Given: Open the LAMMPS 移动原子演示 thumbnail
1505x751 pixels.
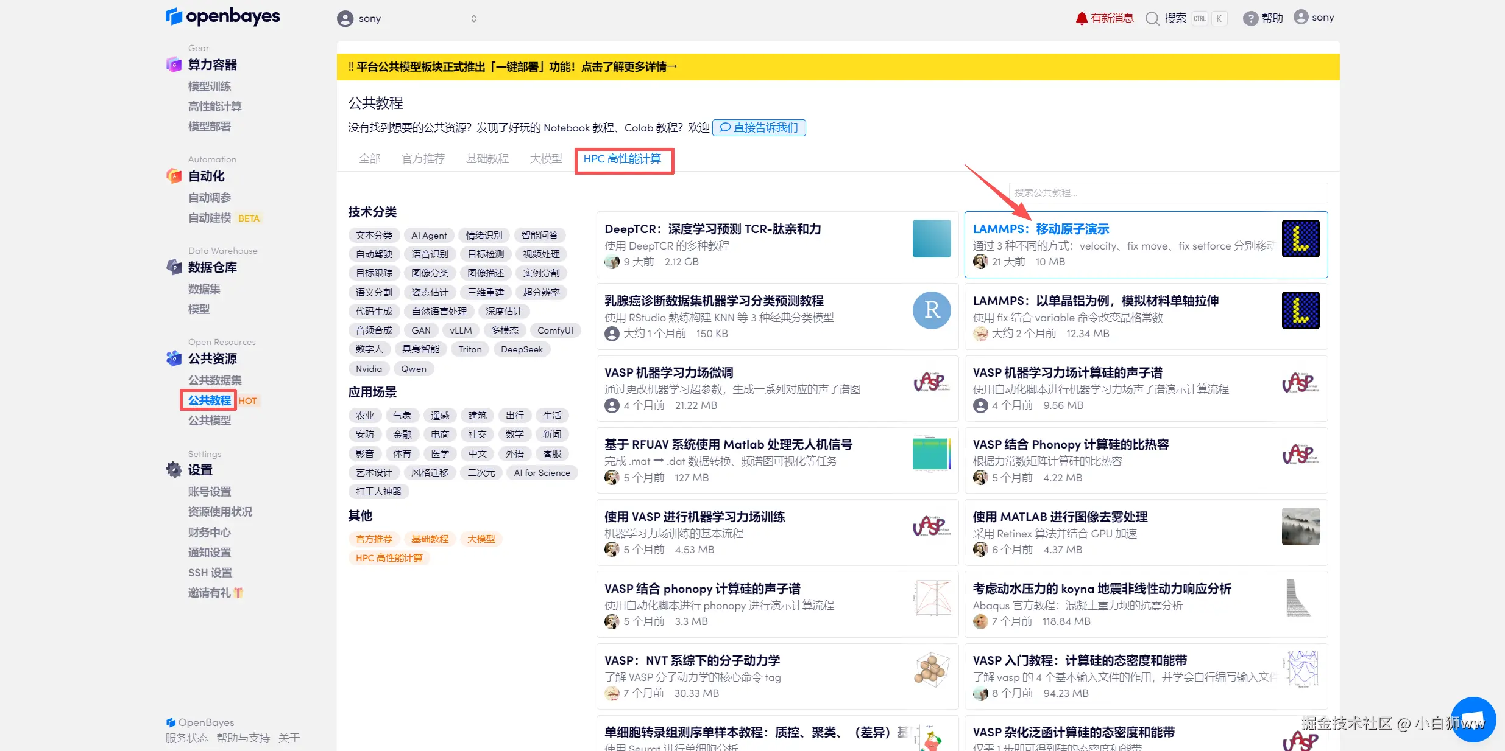Looking at the screenshot, I should click(x=1300, y=239).
